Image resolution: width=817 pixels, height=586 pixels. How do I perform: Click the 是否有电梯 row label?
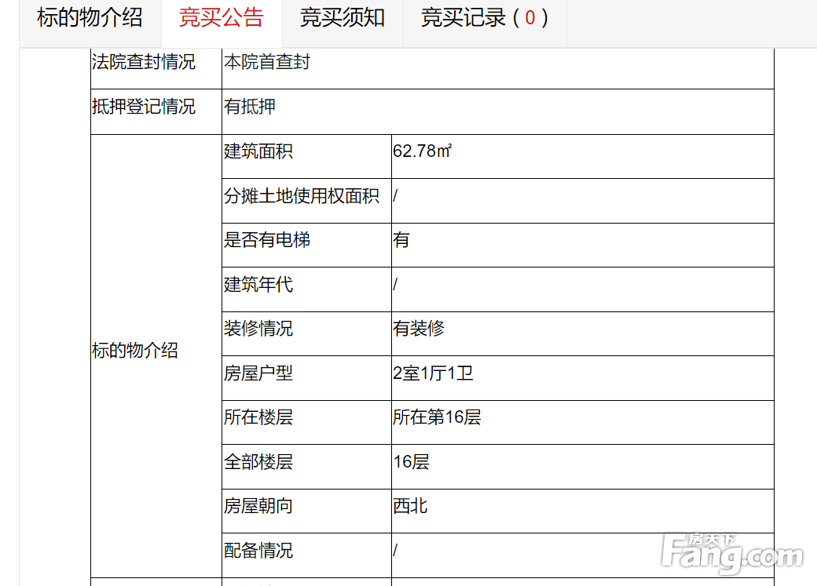(267, 240)
